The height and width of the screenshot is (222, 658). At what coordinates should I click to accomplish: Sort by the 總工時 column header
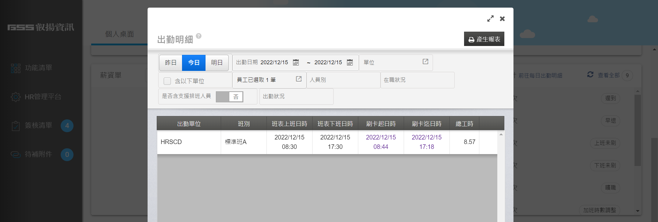[x=464, y=124]
